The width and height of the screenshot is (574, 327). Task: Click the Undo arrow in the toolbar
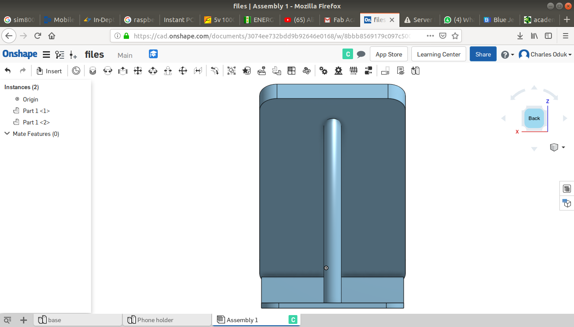[8, 71]
